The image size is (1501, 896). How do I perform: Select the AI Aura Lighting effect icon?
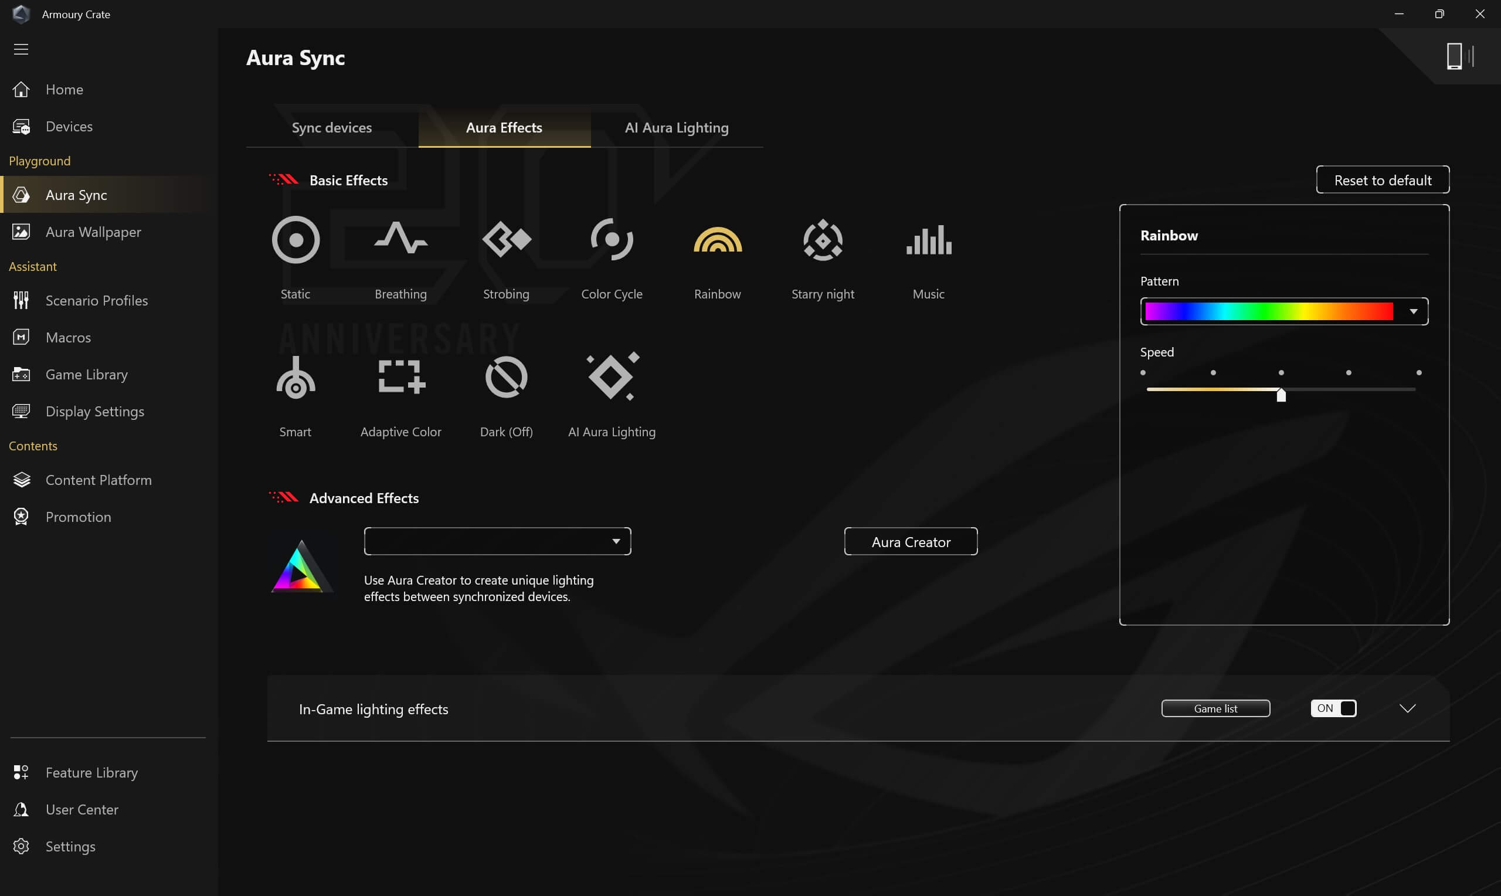coord(612,376)
